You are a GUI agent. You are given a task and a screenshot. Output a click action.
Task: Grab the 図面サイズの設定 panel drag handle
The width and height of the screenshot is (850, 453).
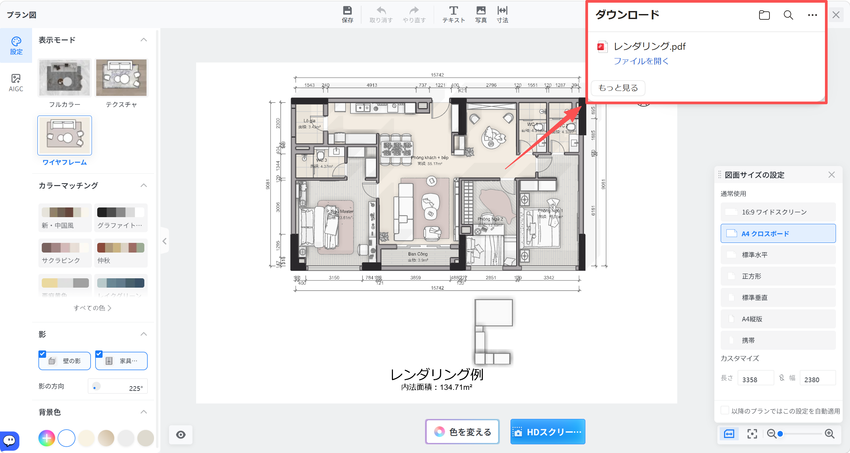720,175
